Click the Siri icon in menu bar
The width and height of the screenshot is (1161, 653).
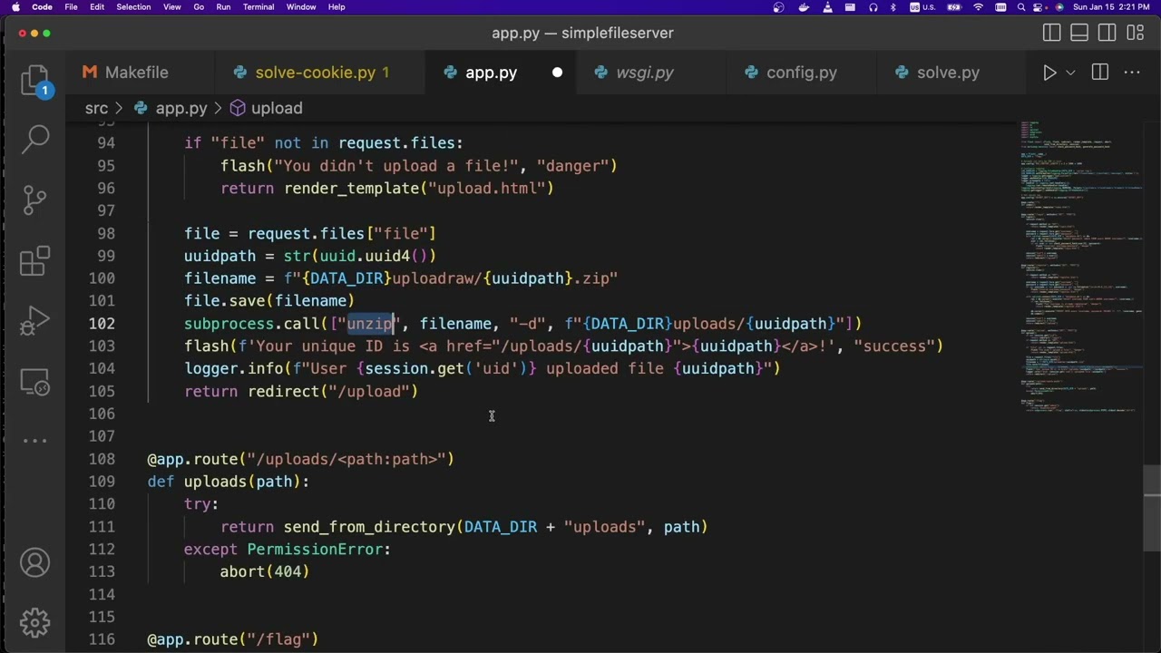coord(1059,7)
